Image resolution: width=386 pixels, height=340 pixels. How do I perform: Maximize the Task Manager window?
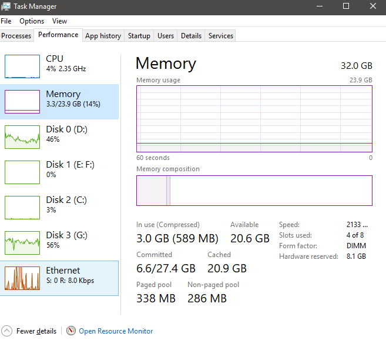point(346,6)
